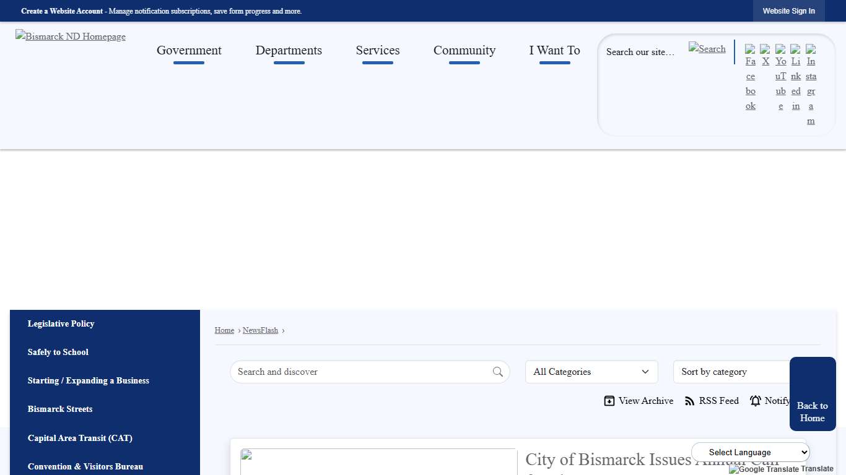Screen dimensions: 846x475
Task: Follow the NewsFlash breadcrumb link
Action: pos(260,330)
